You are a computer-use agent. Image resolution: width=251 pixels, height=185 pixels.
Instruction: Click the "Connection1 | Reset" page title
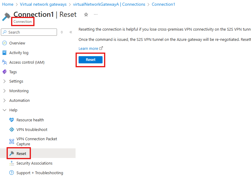45,14
